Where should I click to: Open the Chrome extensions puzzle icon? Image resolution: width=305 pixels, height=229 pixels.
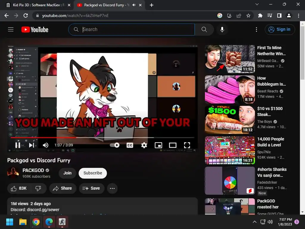(260, 16)
